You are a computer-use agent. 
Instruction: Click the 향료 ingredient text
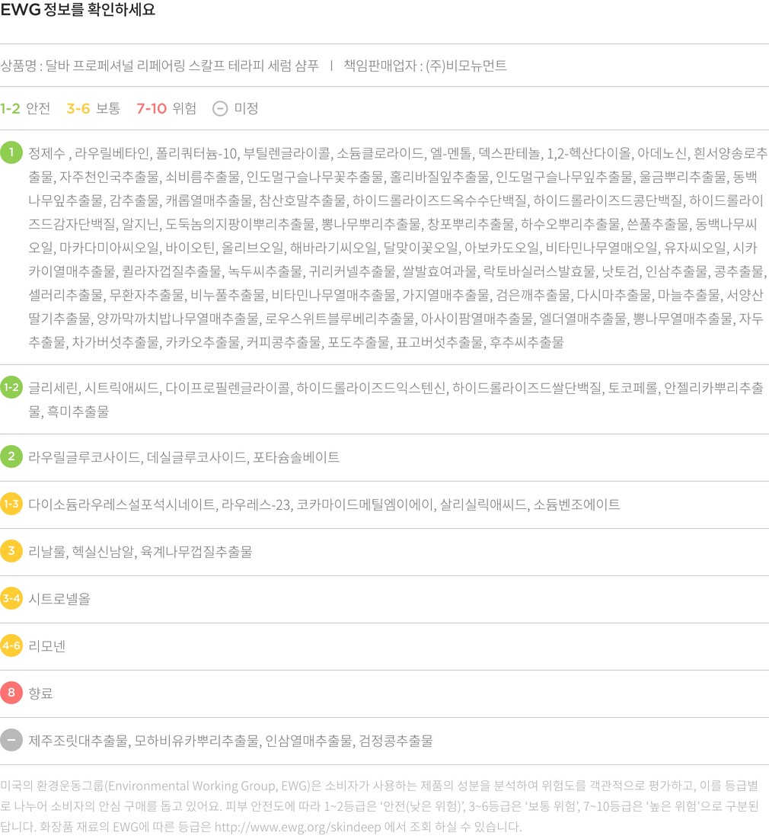click(x=40, y=693)
